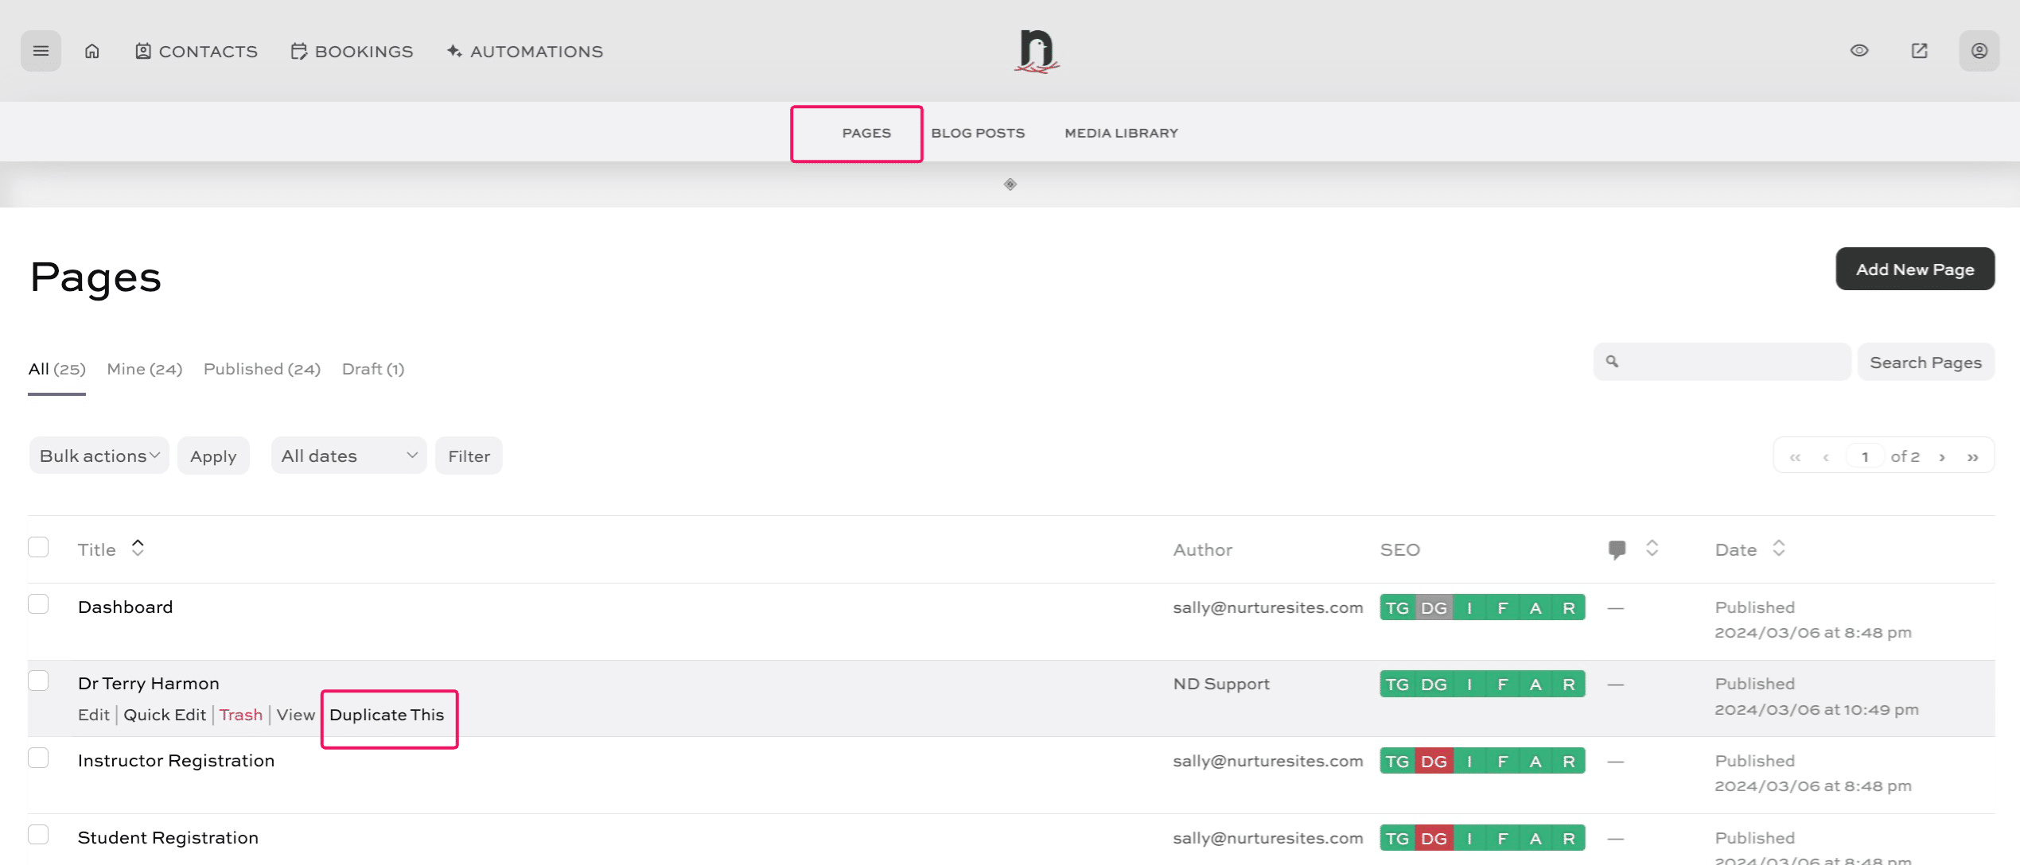Click the Nurture logo in header
The image size is (2020, 865).
1037,51
